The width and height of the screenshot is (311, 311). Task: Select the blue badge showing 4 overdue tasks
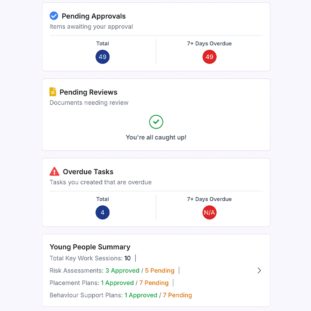pyautogui.click(x=103, y=212)
